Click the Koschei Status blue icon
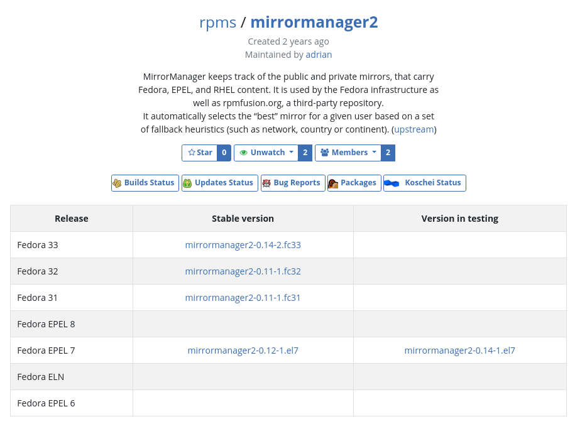 tap(392, 183)
